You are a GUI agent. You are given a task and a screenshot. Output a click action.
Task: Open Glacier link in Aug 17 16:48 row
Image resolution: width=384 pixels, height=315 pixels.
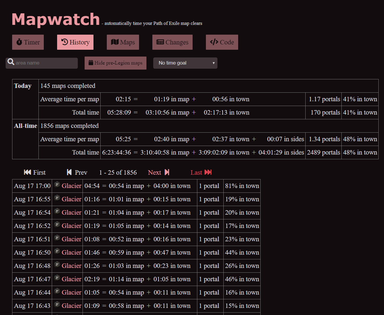[71, 266]
